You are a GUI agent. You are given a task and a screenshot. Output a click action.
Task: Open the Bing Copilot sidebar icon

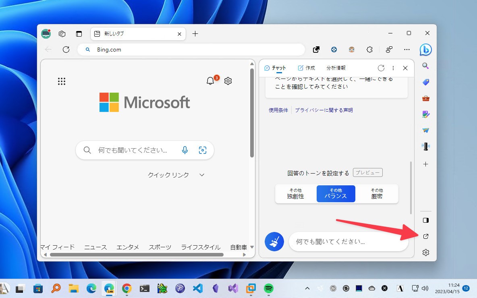click(x=426, y=50)
